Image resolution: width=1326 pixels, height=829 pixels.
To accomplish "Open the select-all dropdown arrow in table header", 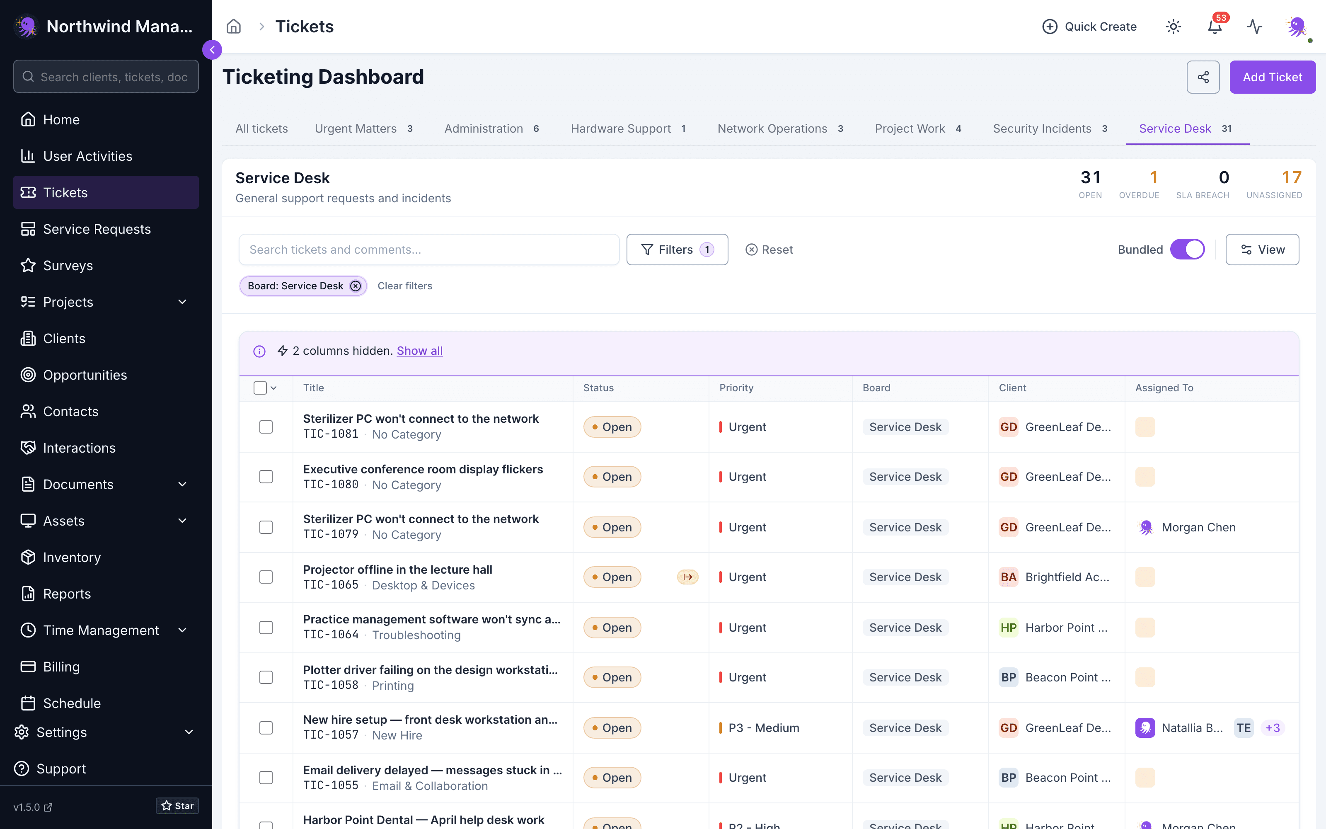I will click(274, 388).
